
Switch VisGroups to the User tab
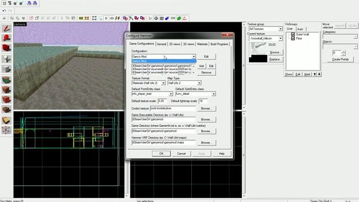(x=290, y=29)
